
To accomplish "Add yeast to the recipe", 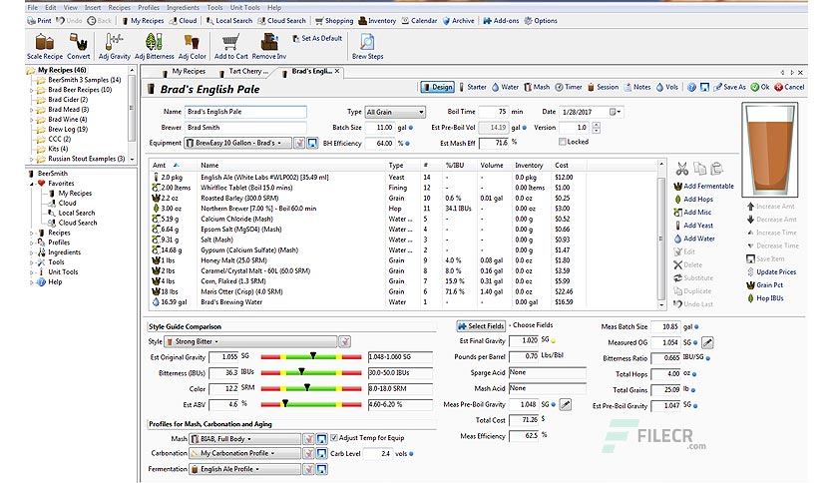I will click(693, 226).
